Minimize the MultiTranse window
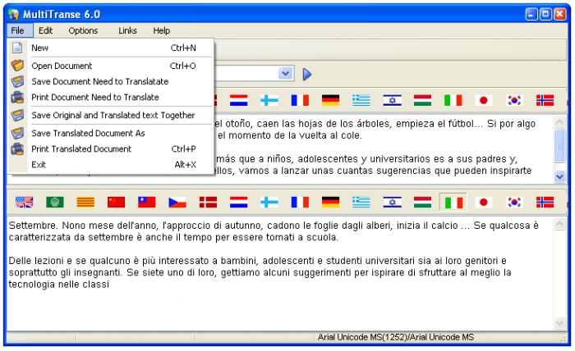 pyautogui.click(x=531, y=14)
